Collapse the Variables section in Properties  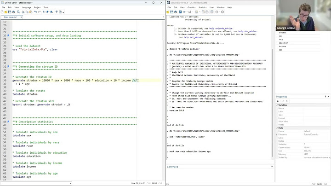277,105
